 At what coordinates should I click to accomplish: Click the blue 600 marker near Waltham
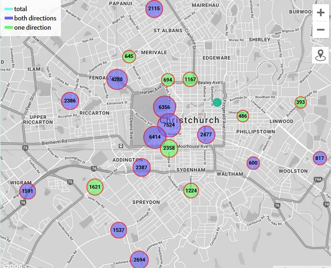(x=253, y=163)
